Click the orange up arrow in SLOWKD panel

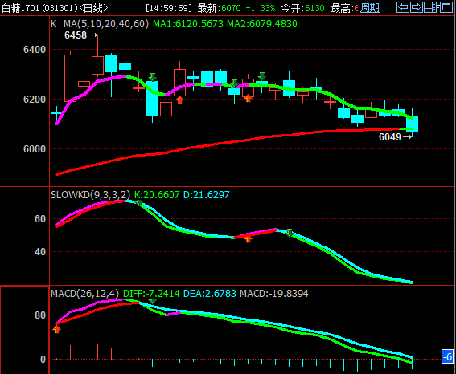coord(248,239)
